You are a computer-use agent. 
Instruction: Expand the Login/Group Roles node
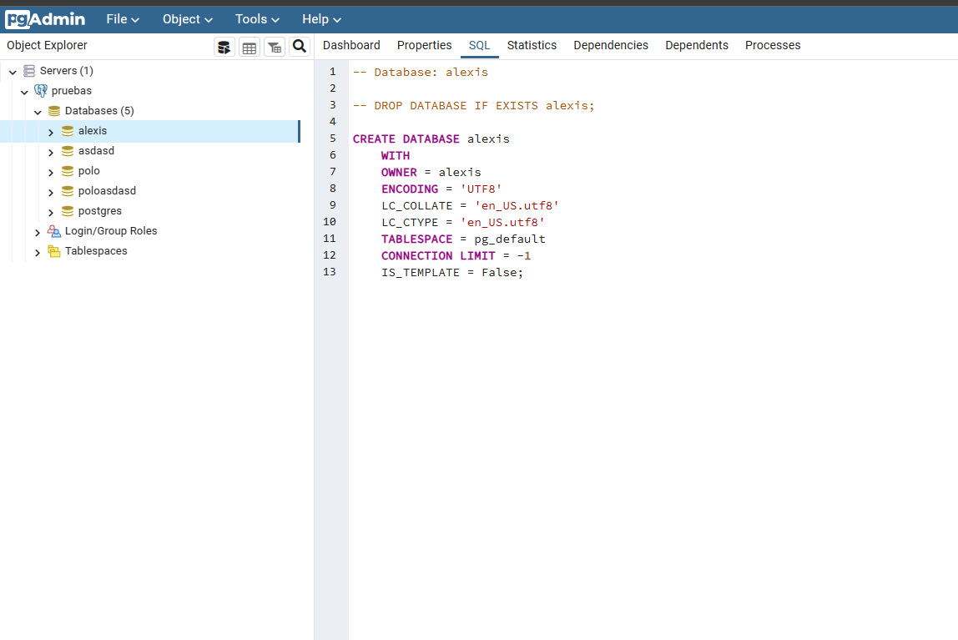(x=38, y=233)
